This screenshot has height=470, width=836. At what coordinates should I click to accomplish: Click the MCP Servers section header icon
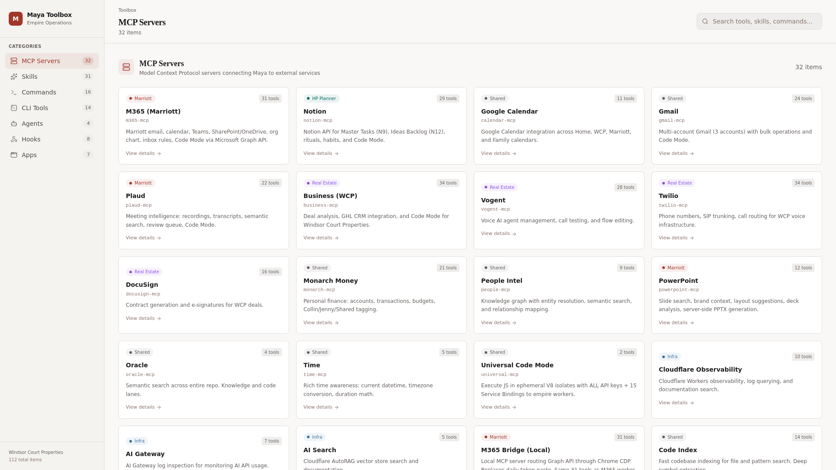pos(126,67)
